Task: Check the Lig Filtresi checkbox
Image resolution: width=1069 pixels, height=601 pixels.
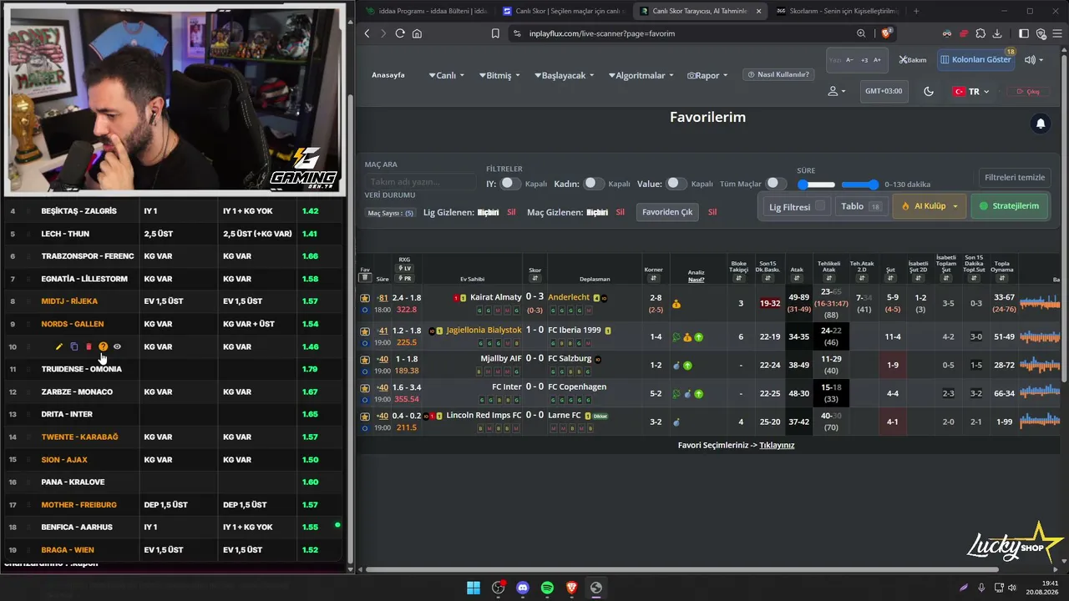Action: [820, 206]
